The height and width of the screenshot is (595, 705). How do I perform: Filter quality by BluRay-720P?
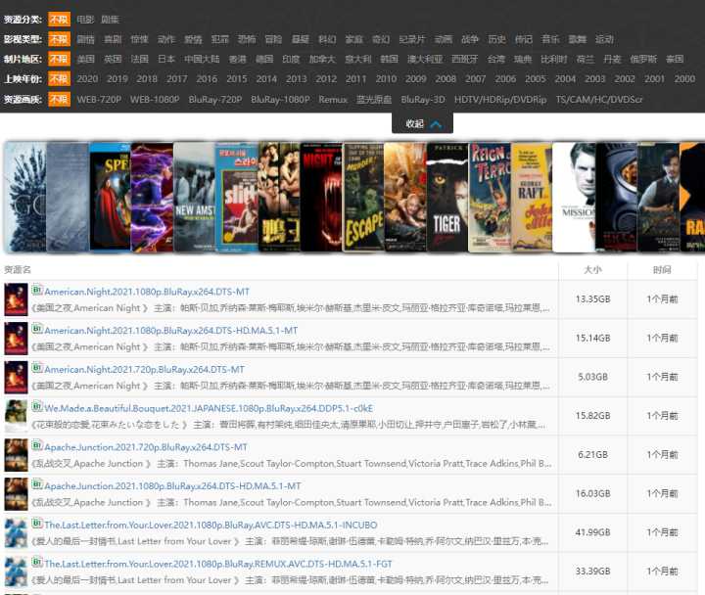coord(215,99)
